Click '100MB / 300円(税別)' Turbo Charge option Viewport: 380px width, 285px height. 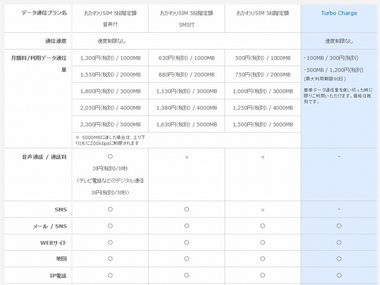point(331,58)
